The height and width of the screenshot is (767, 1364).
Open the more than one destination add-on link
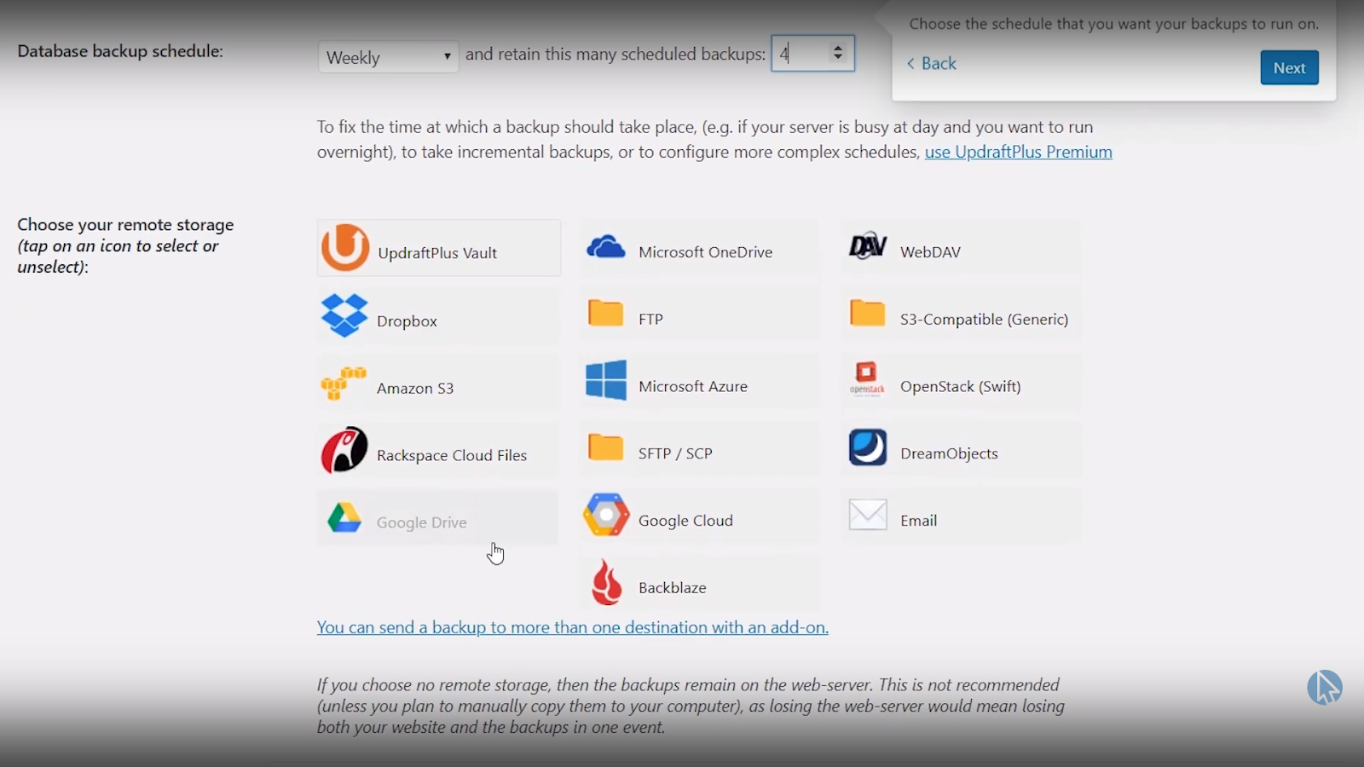click(x=573, y=627)
